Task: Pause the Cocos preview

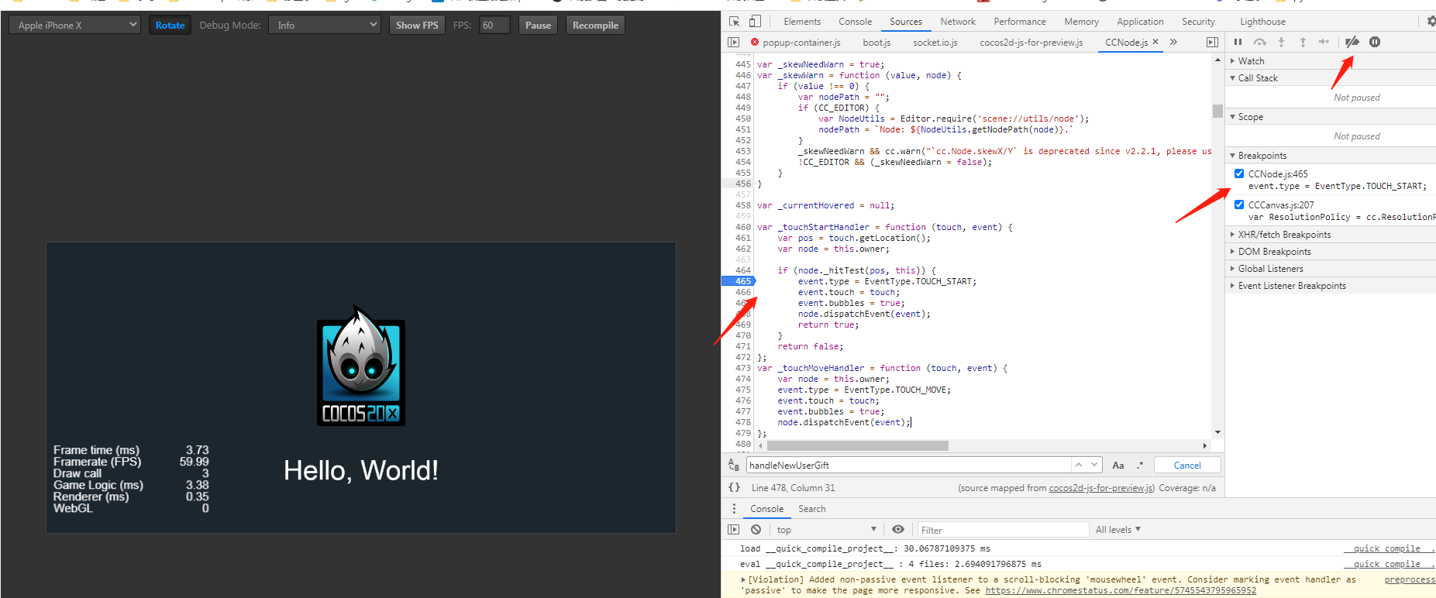Action: [x=538, y=25]
